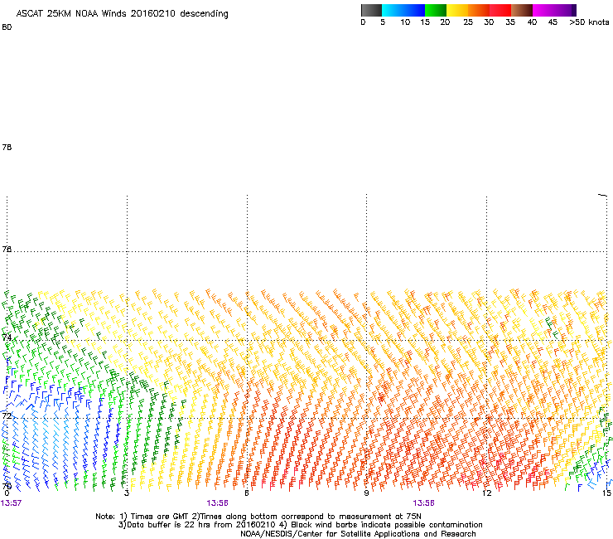Click the NOAA/NESDIS Center credit line
Screen dimensions: 613x539
pyautogui.click(x=358, y=534)
